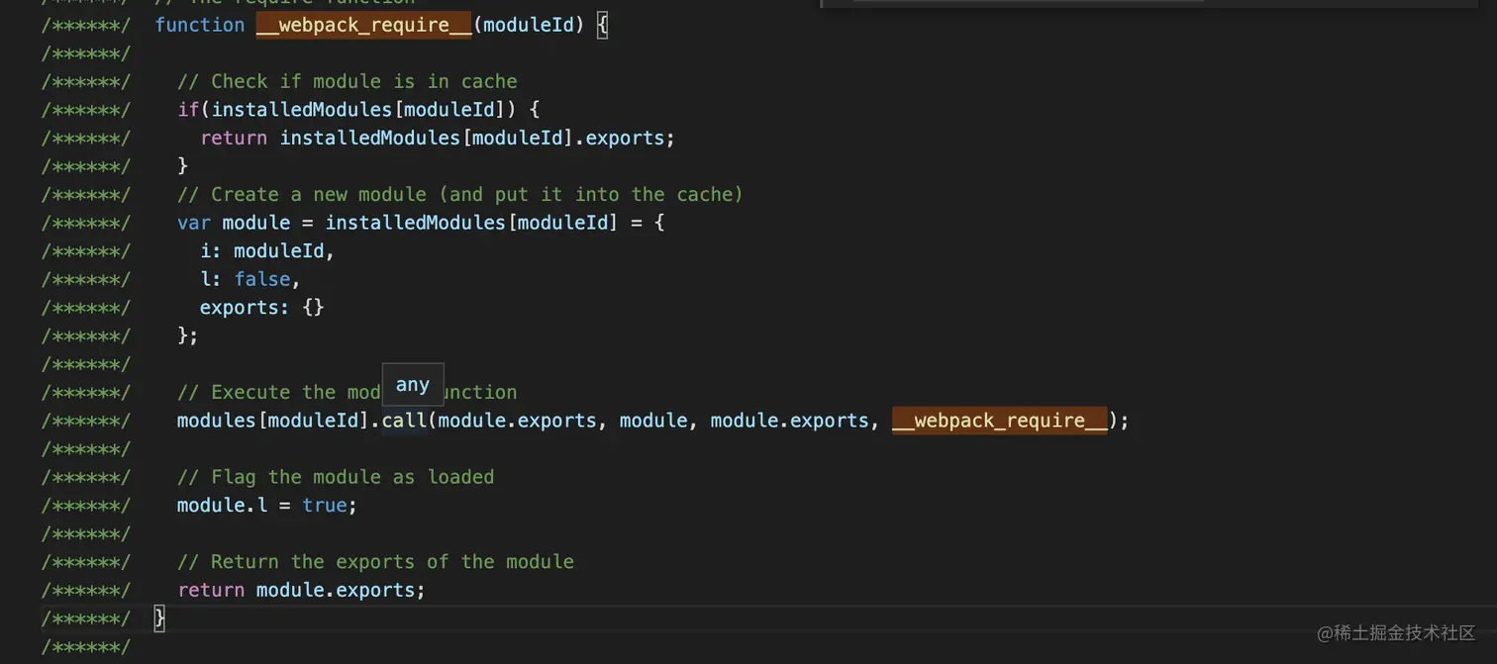Click "module.l" in the assignment line
This screenshot has height=664, width=1497.
click(x=223, y=506)
